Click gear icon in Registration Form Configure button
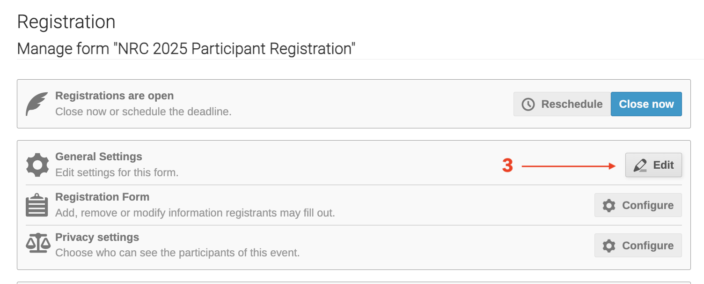 click(x=609, y=206)
